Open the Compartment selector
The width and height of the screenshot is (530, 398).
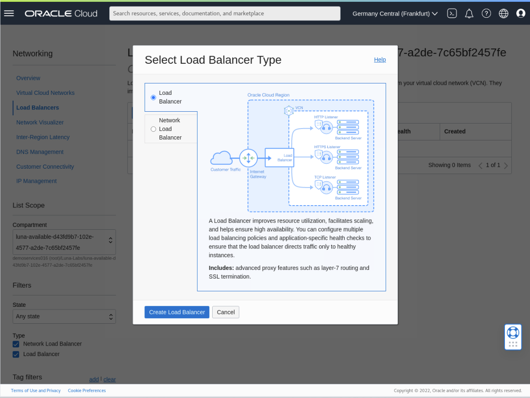pos(64,242)
